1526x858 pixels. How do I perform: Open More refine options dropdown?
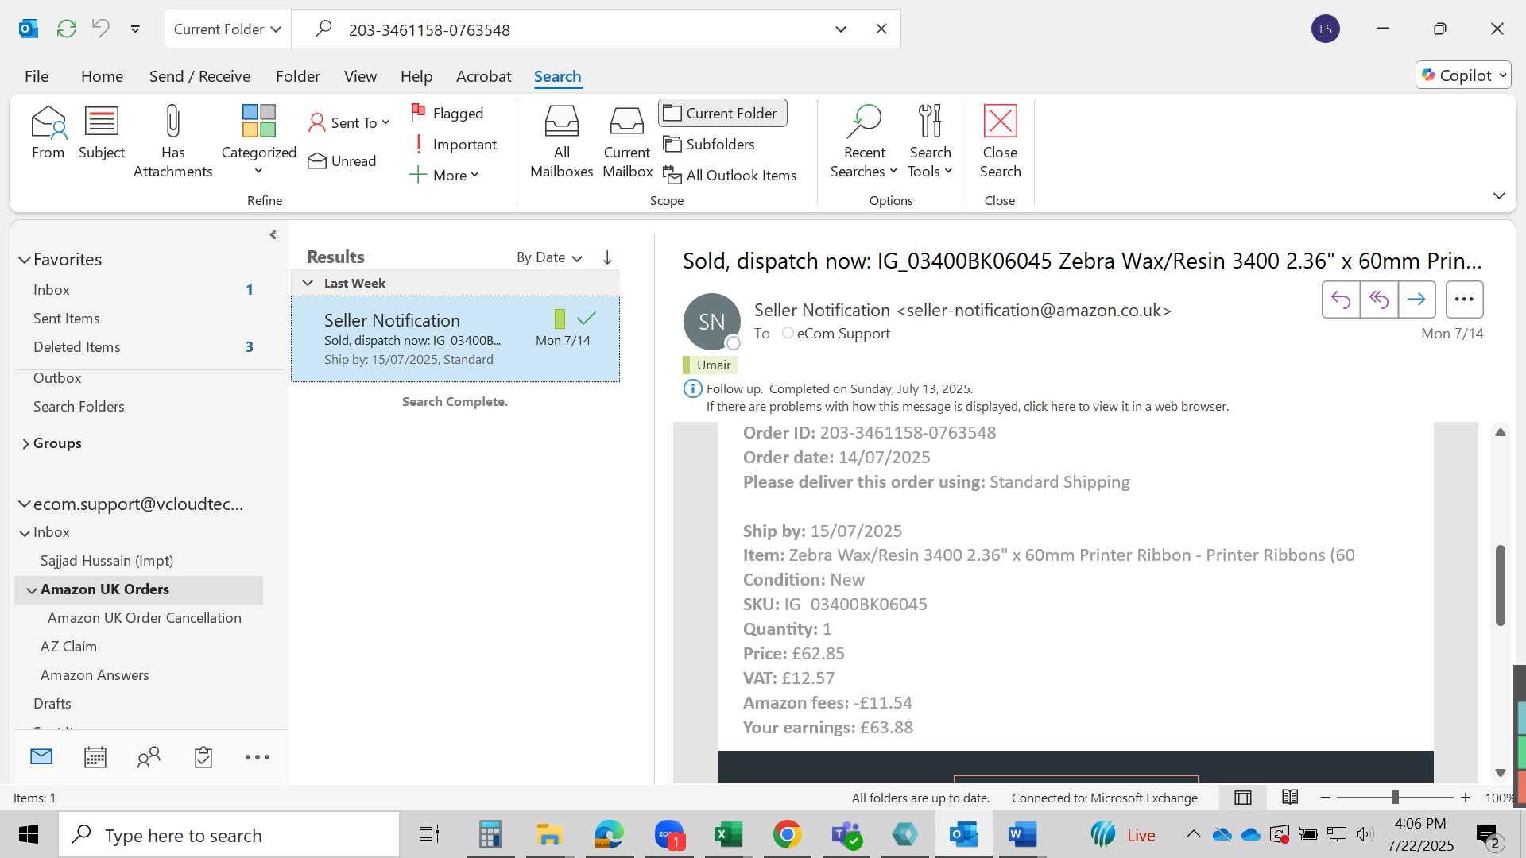click(x=443, y=175)
